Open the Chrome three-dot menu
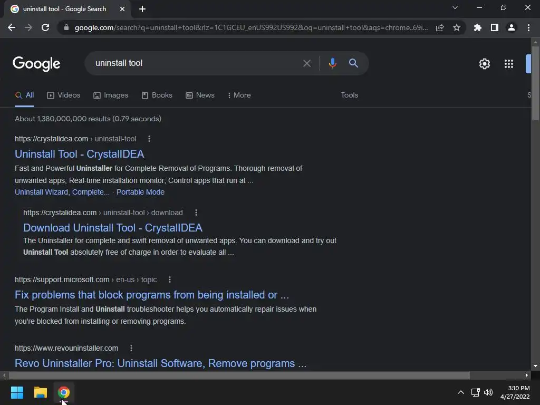540x405 pixels. tap(528, 27)
